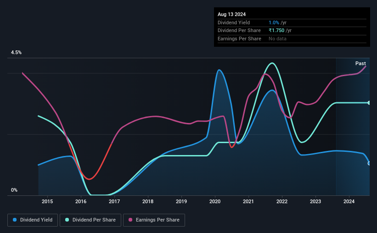Select the 2024 x-axis label
The height and width of the screenshot is (233, 377).
pos(349,201)
